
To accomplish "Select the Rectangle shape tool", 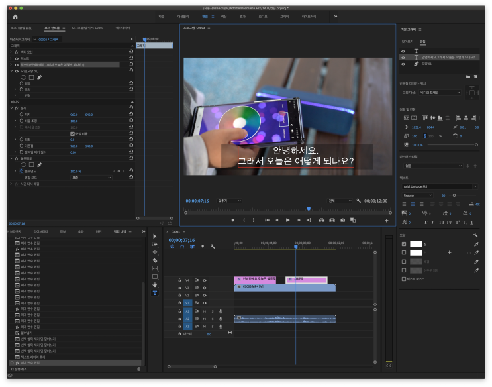I will (x=155, y=277).
